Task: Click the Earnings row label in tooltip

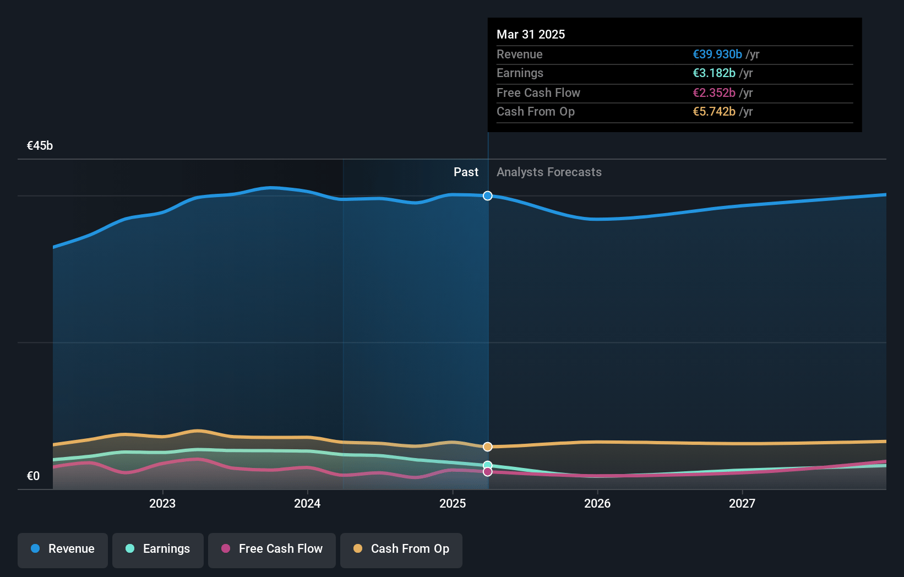Action: coord(520,73)
